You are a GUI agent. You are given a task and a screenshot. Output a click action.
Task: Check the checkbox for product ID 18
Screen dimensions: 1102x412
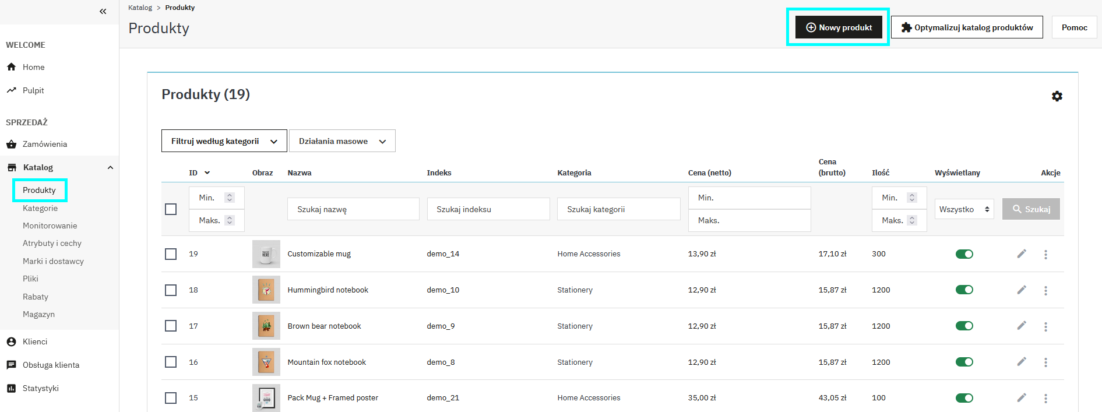coord(171,290)
